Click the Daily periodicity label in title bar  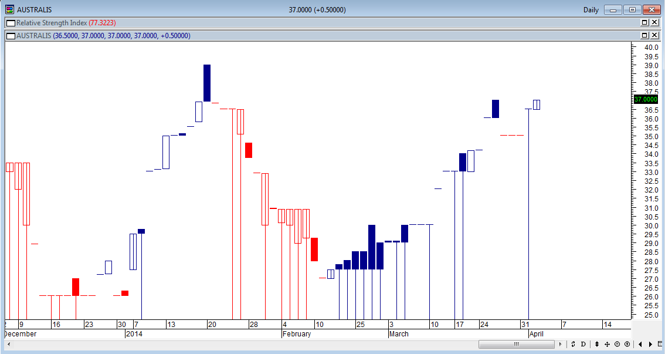click(591, 10)
